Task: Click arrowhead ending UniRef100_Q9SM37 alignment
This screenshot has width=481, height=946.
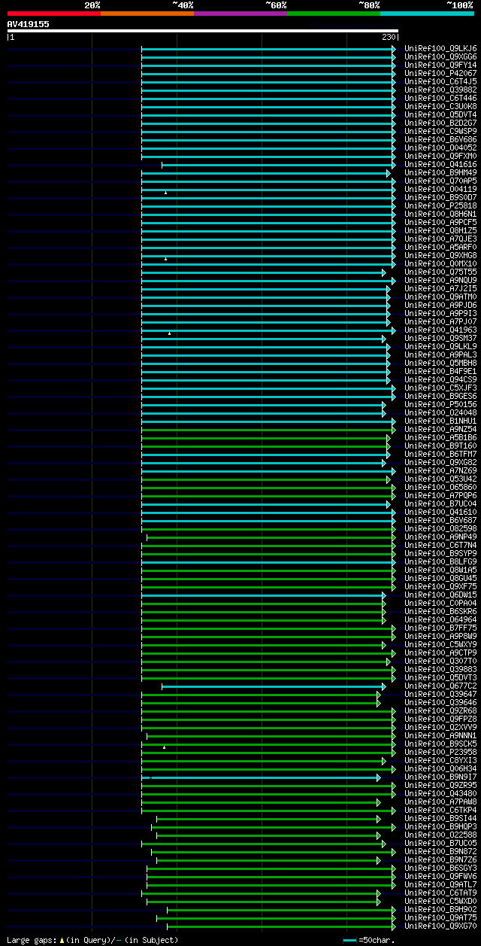Action: pos(383,339)
